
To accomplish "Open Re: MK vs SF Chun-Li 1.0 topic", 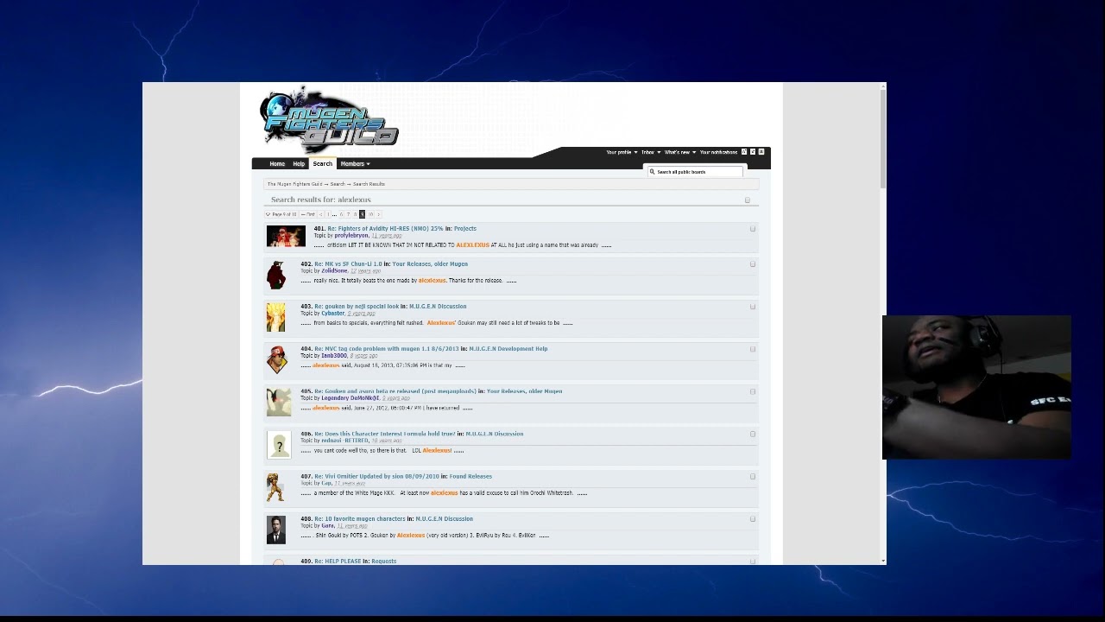I will (348, 264).
